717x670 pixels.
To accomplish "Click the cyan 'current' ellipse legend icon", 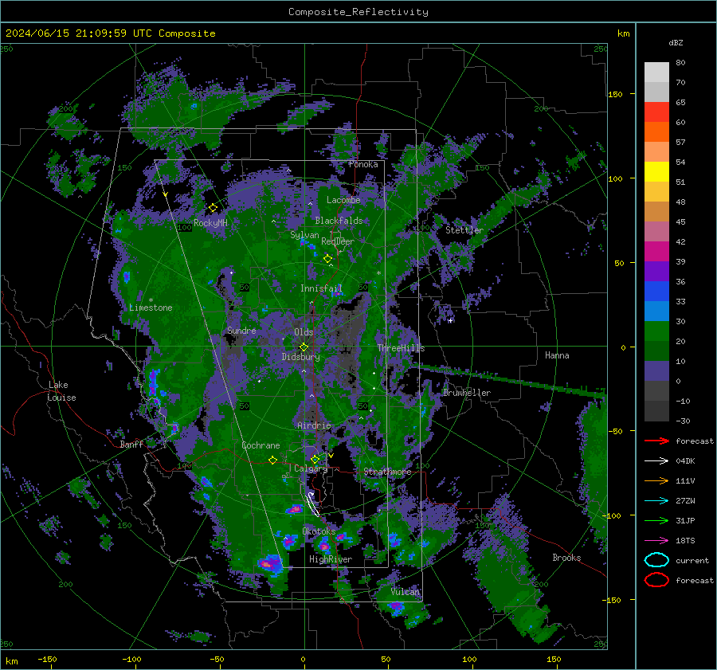I will (656, 560).
